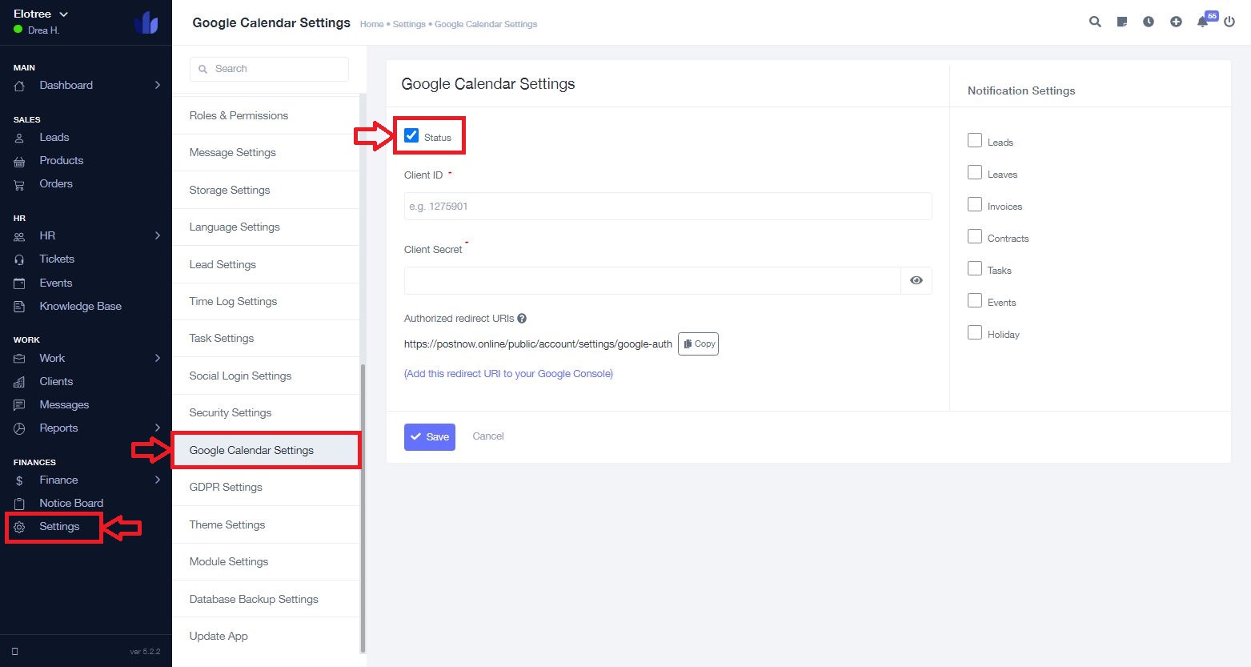1251x667 pixels.
Task: Enable Leads notification checkbox
Action: coord(975,140)
